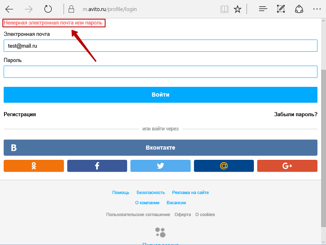326x245 pixels.
Task: Open the web note pen icon
Action: (281, 9)
